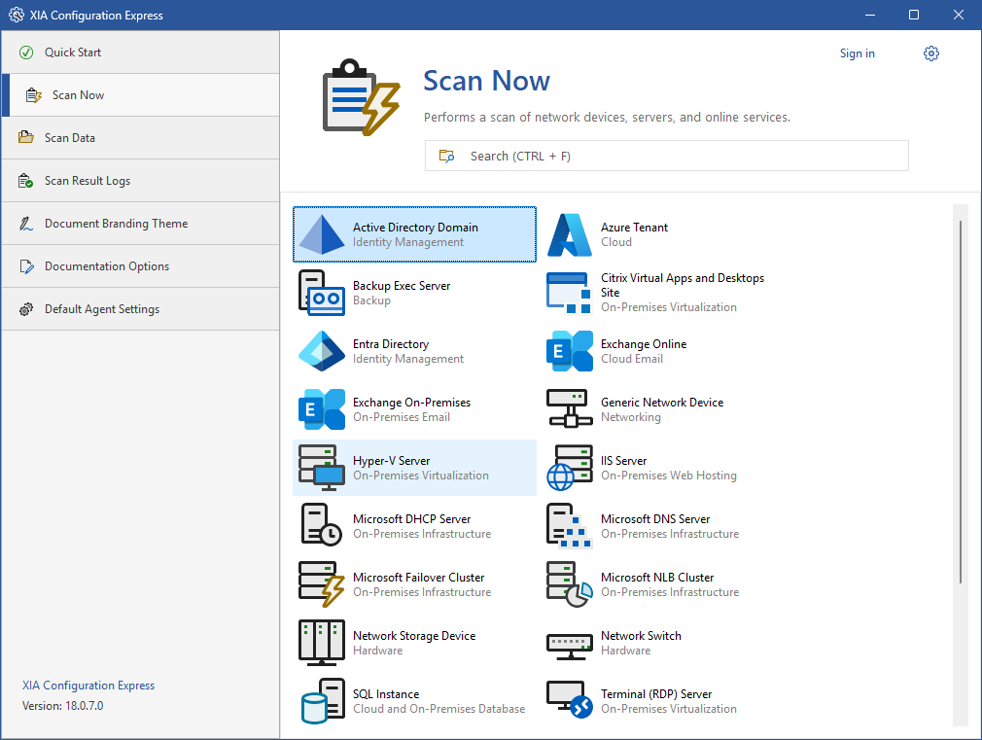Go to Document Branding Theme

116,224
